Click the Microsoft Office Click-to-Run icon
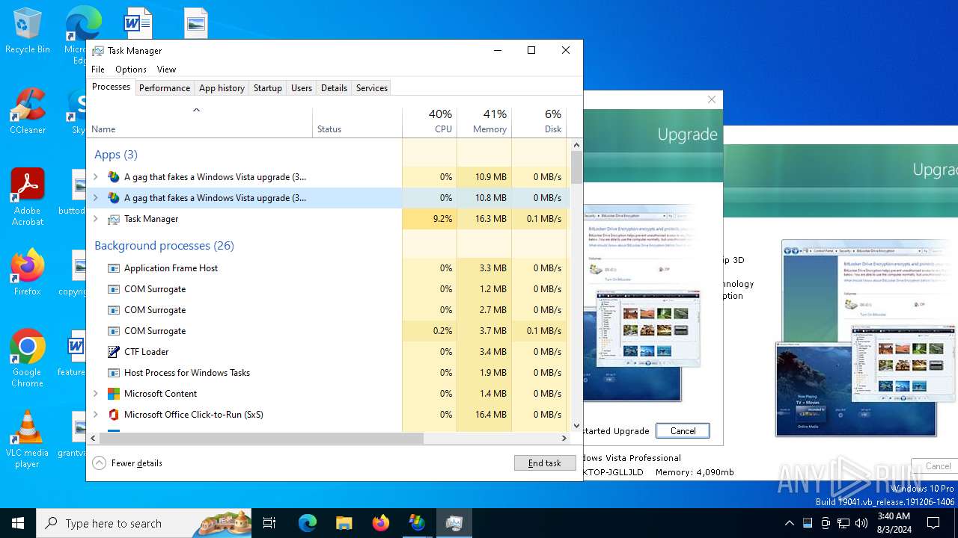958x538 pixels. [x=114, y=415]
